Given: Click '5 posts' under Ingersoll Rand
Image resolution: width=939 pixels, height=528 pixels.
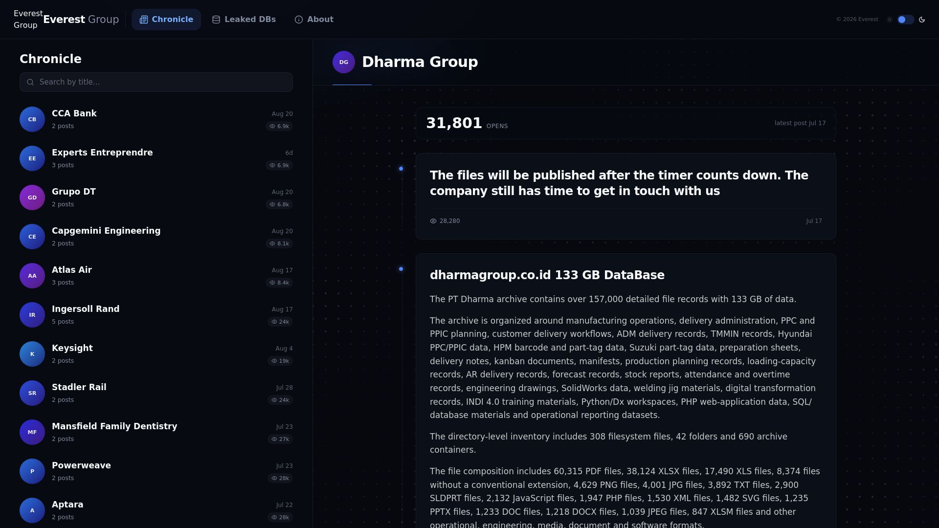Looking at the screenshot, I should coord(63,322).
